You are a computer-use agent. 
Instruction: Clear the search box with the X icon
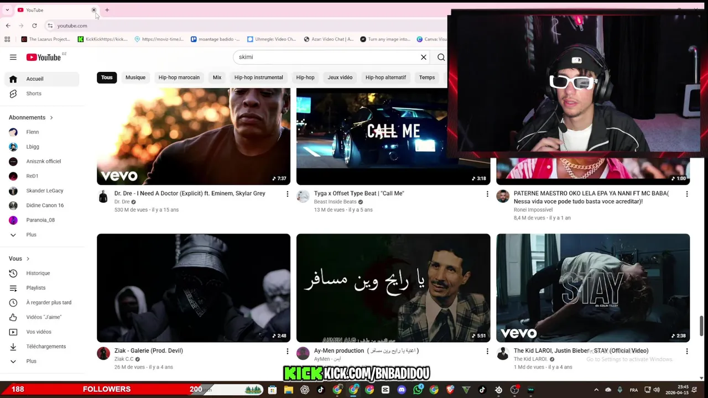click(424, 57)
